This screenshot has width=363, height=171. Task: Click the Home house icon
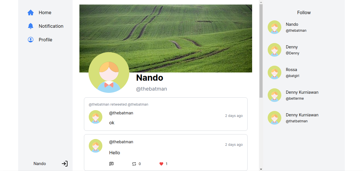(31, 12)
